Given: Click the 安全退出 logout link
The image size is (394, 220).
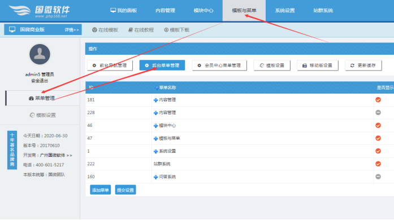Looking at the screenshot, I should 40,81.
